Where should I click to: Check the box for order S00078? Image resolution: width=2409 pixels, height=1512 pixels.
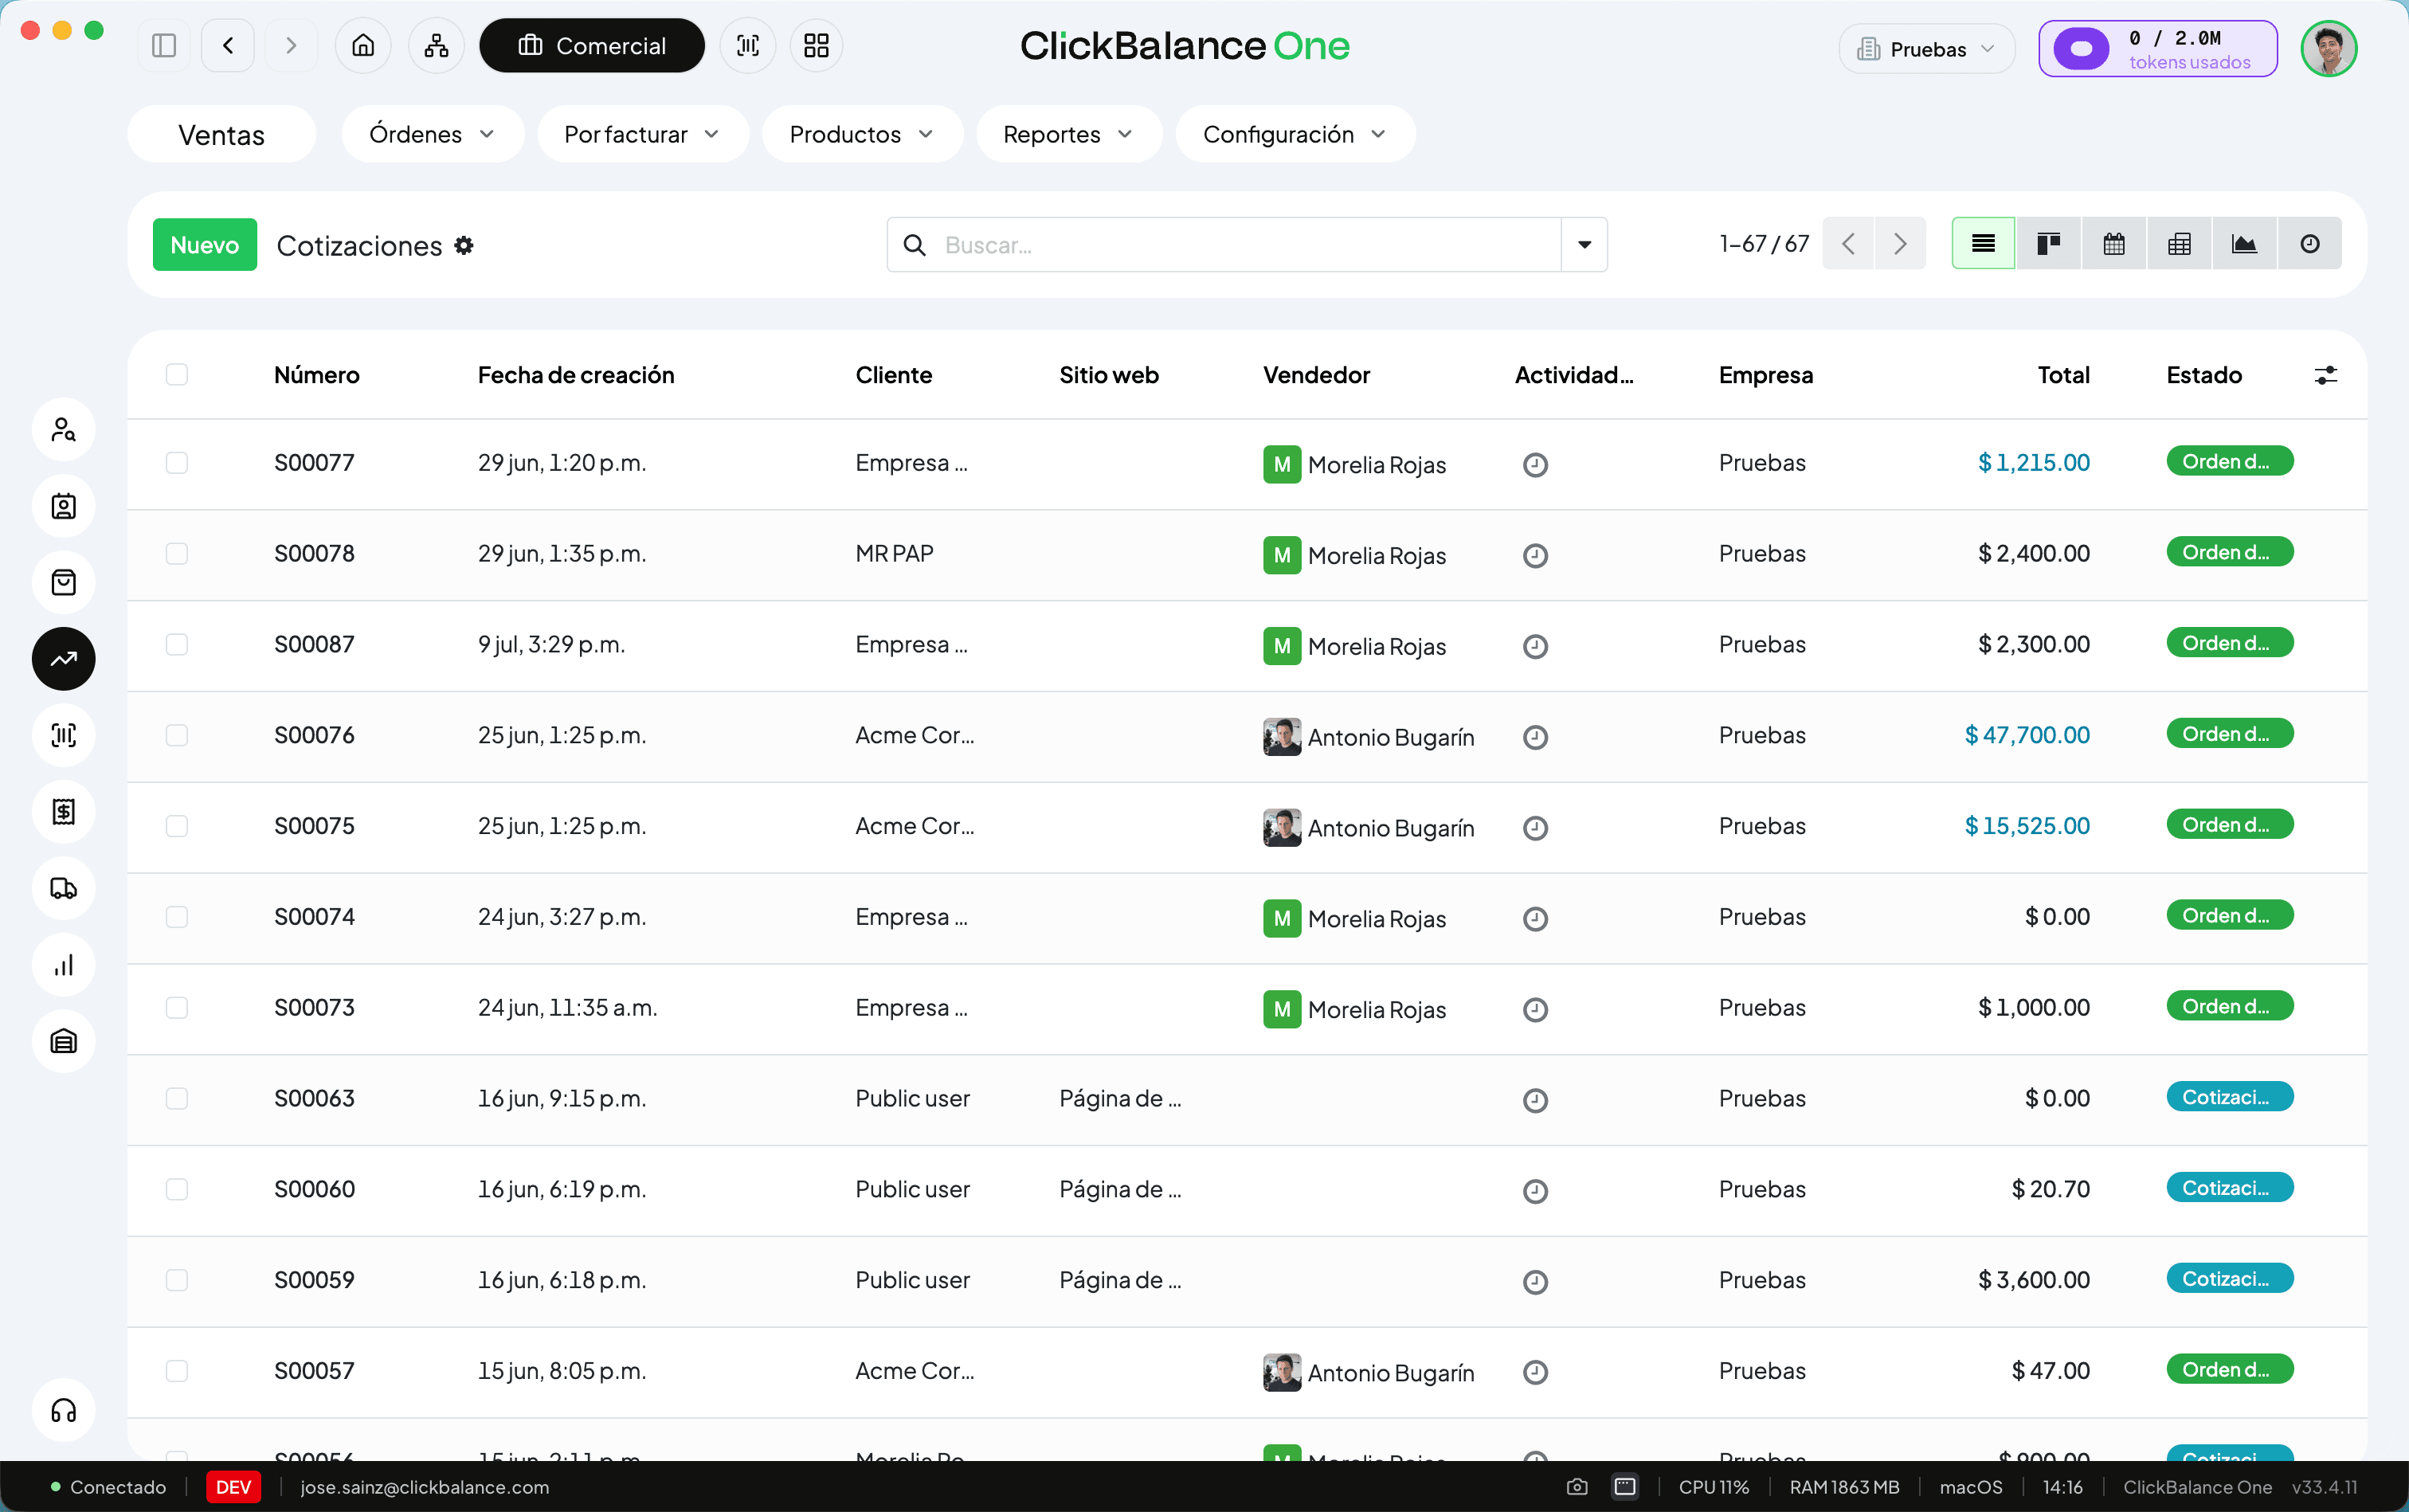point(177,554)
